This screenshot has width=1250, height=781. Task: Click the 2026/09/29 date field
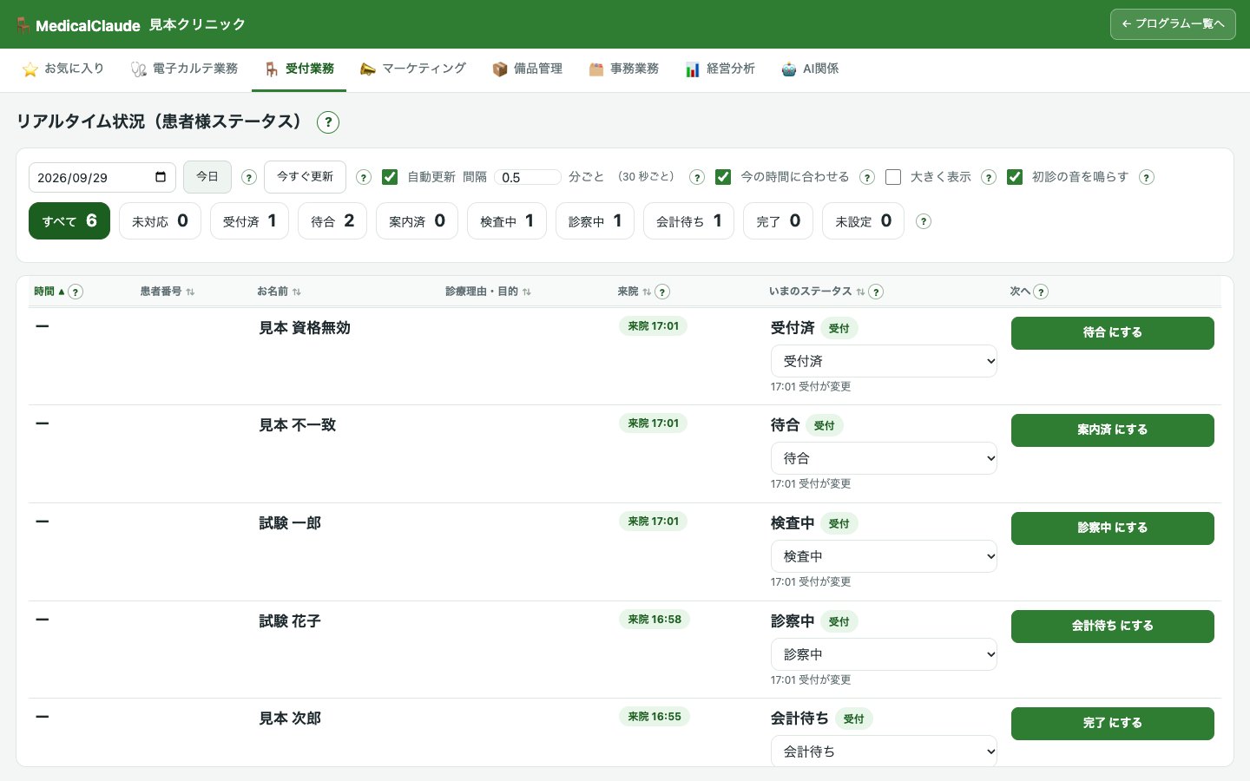[102, 177]
